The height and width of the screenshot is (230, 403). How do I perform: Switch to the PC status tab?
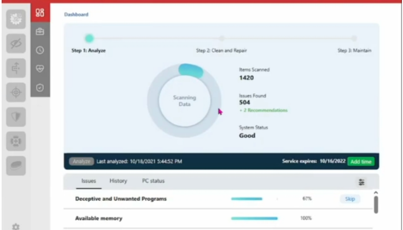click(153, 181)
